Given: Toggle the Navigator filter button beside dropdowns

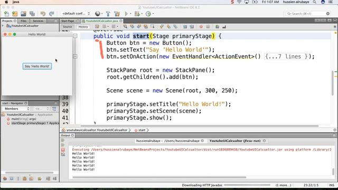Looking at the screenshot, I should pyautogui.click(x=54, y=109).
